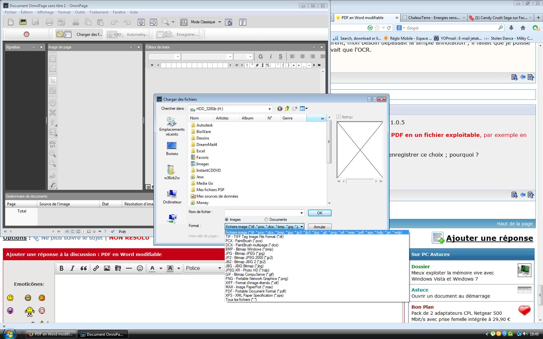Viewport: 543px width, 339px height.
Task: Switch to ChaleurTerre browser tab
Action: click(x=433, y=18)
